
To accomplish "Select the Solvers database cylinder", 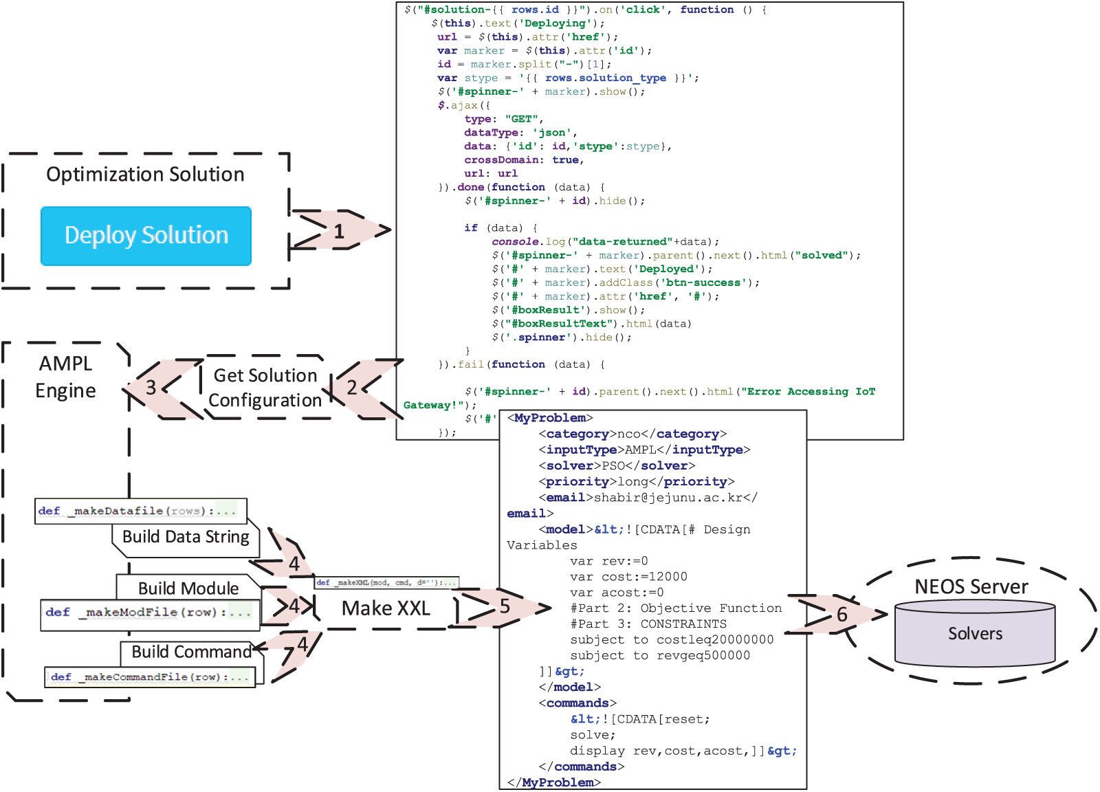I will [x=975, y=634].
